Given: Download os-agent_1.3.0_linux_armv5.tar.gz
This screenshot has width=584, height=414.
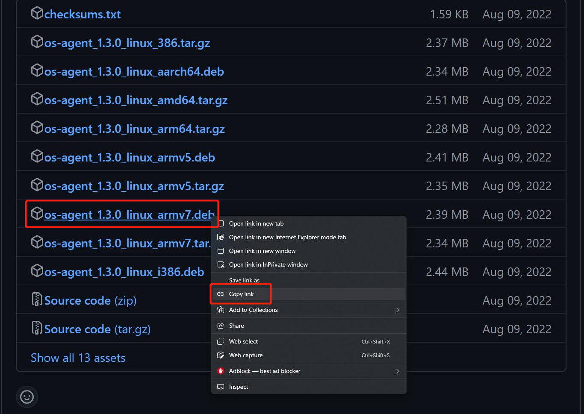Looking at the screenshot, I should coord(134,186).
